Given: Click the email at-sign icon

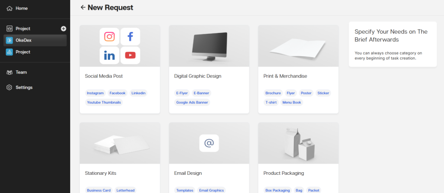Looking at the screenshot, I should click(x=209, y=143).
